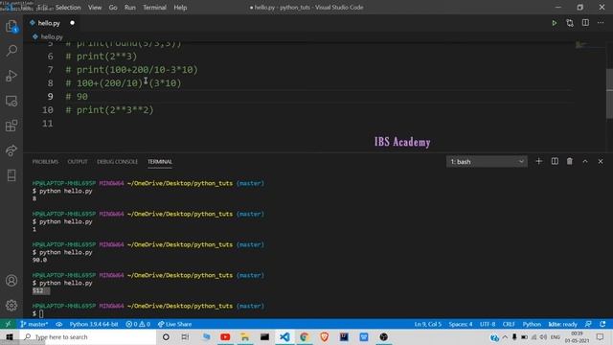Open the Explorer view in activity bar
Viewport: 613px width, 345px height.
pos(11,26)
